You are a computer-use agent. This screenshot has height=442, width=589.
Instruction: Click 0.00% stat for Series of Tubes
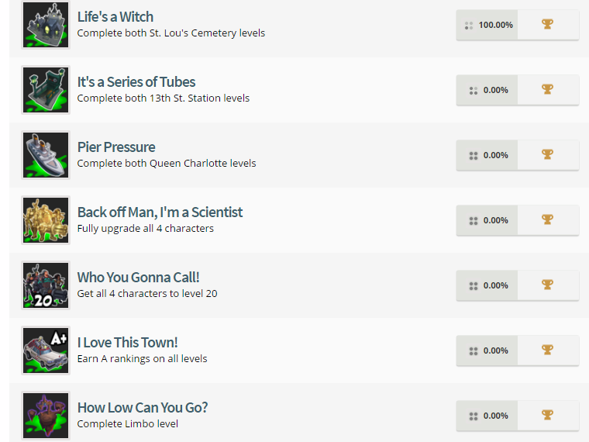[487, 90]
